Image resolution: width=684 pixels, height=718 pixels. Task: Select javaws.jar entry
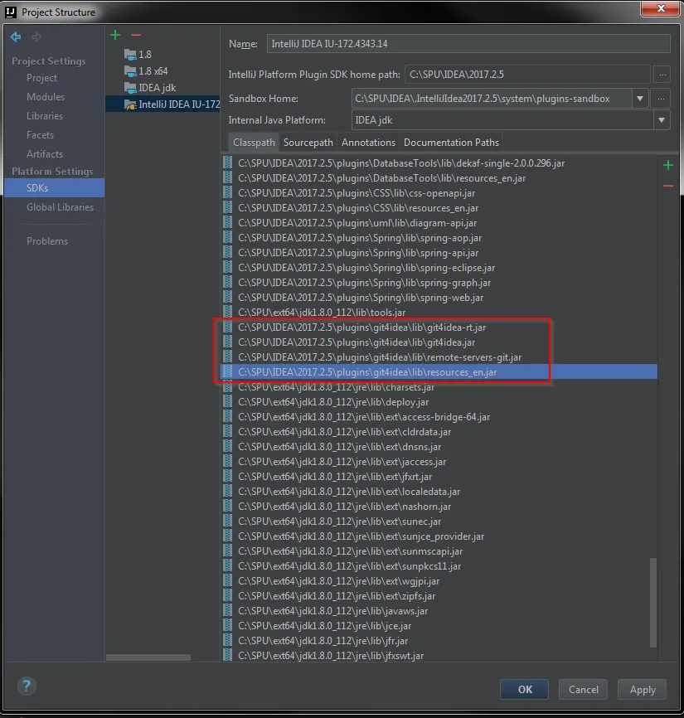tap(439, 611)
